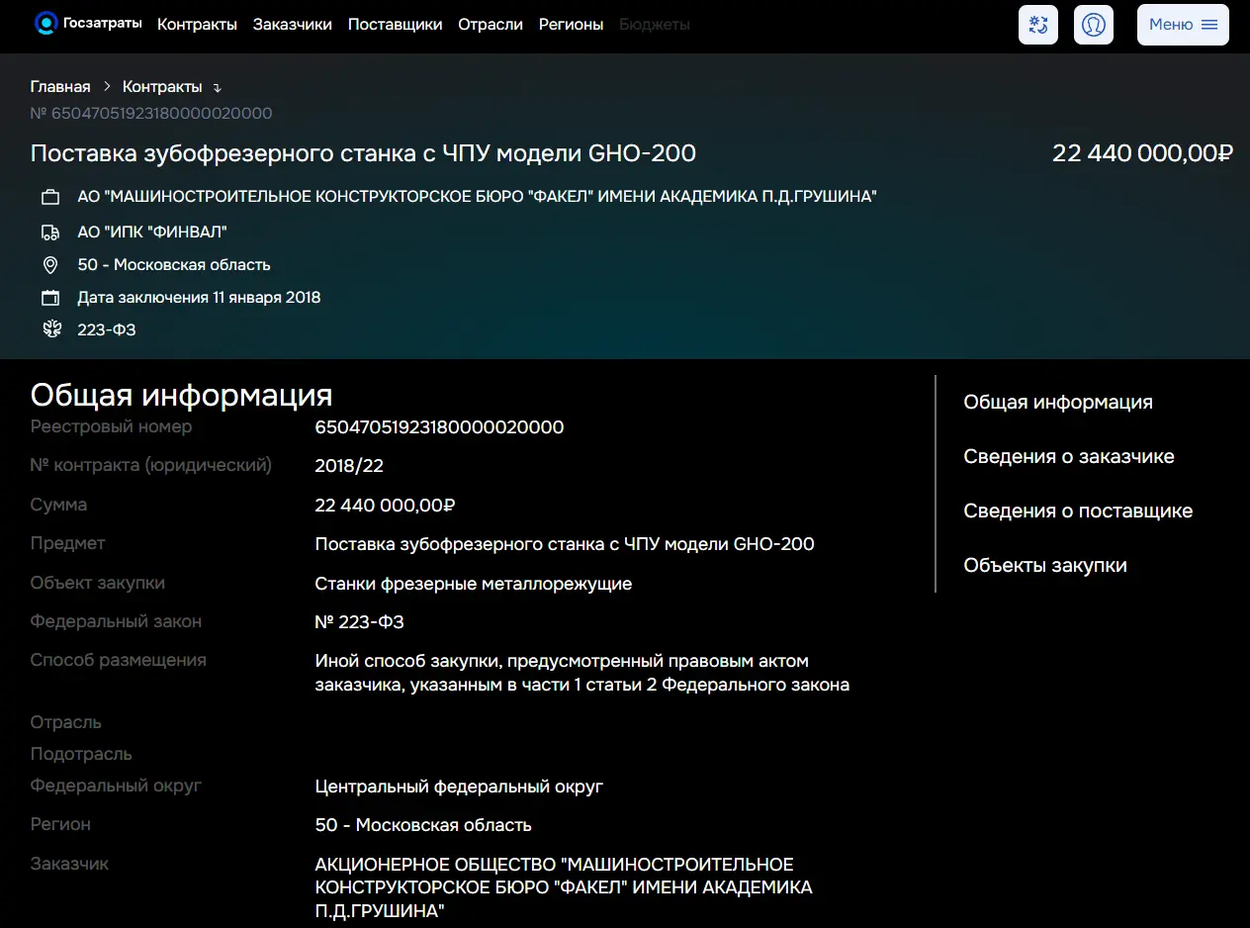Image resolution: width=1250 pixels, height=928 pixels.
Task: Select header 223-ФЗ label
Action: click(x=107, y=329)
